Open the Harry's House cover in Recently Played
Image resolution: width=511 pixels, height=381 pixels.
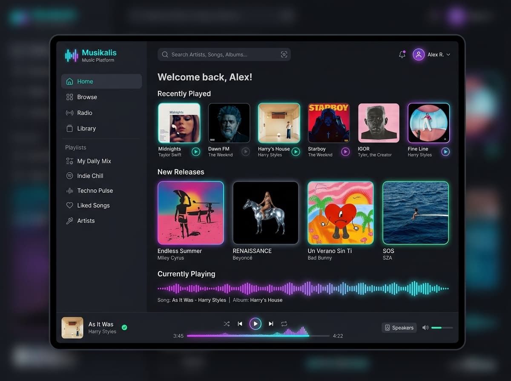(279, 123)
